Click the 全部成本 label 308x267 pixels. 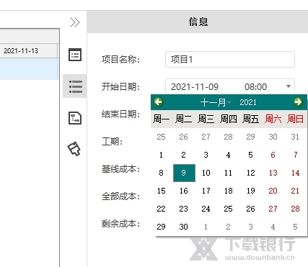120,196
